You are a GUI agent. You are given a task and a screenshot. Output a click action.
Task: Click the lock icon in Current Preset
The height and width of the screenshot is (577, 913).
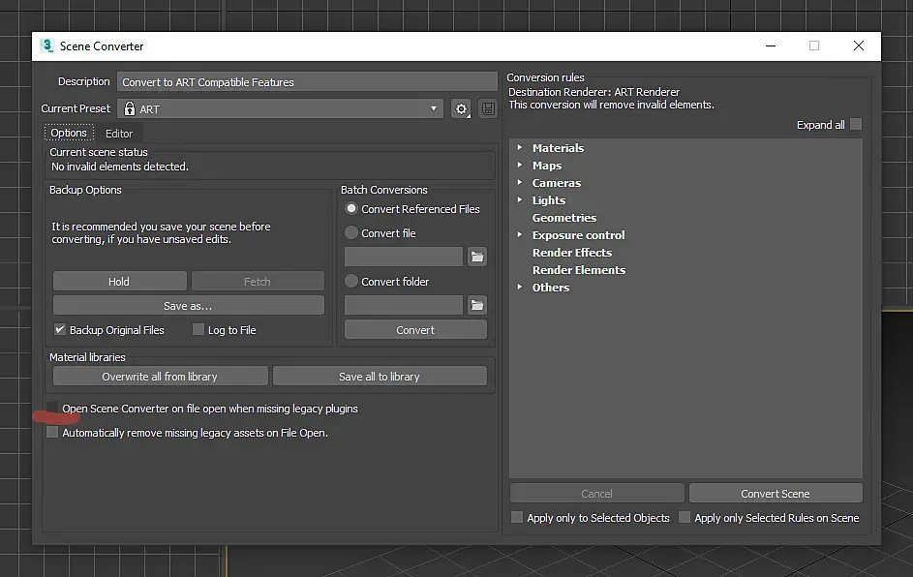tap(130, 108)
